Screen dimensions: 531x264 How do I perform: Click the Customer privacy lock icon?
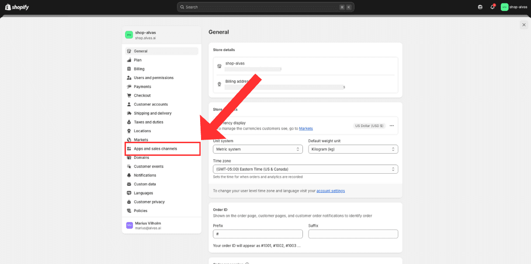129,202
